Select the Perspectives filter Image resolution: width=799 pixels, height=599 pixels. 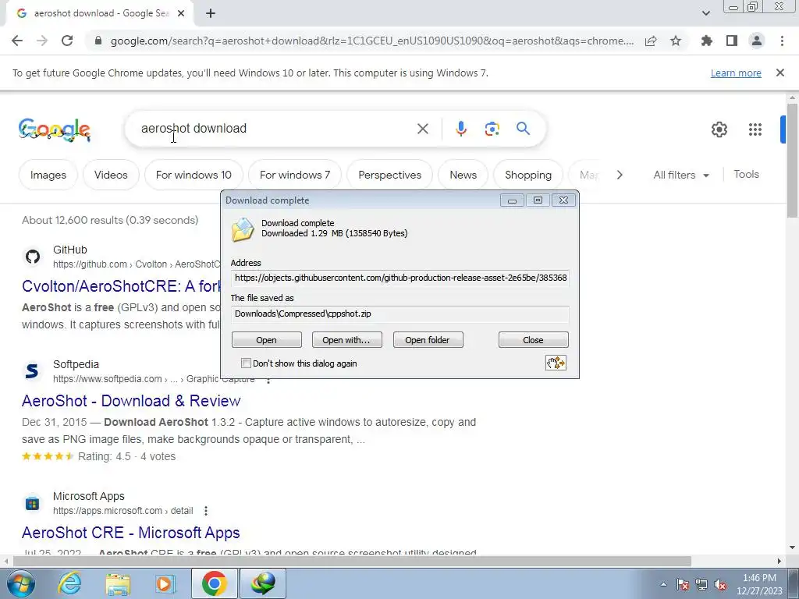[390, 175]
